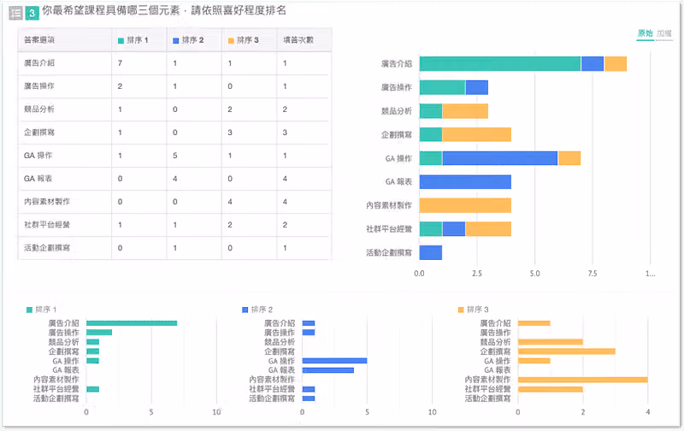Switch to the 加權 tab
The width and height of the screenshot is (684, 431).
[664, 33]
